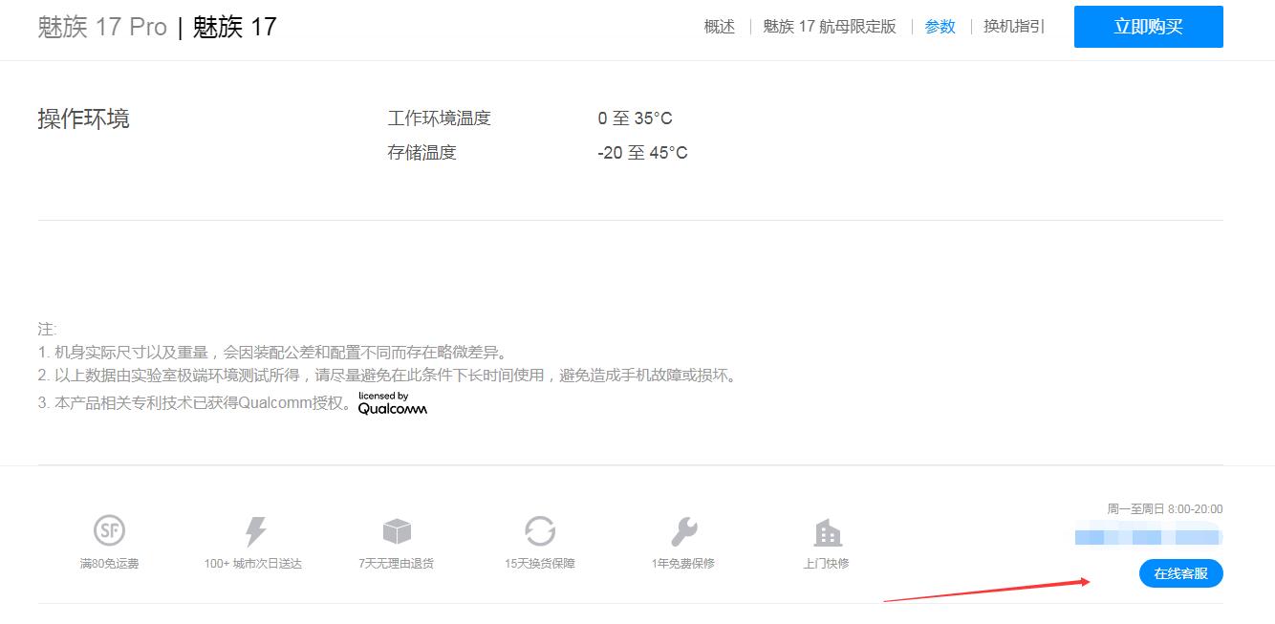Go to 魅族 17 航母限定版 page

point(830,27)
